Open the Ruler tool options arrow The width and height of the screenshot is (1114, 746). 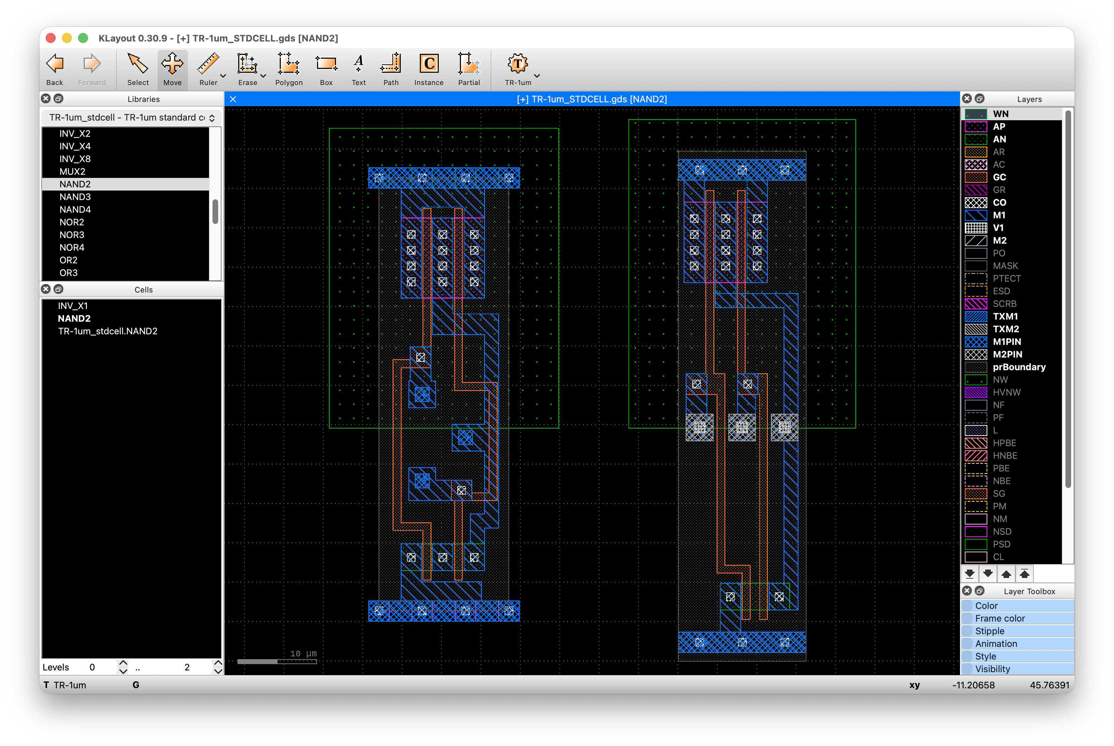223,76
